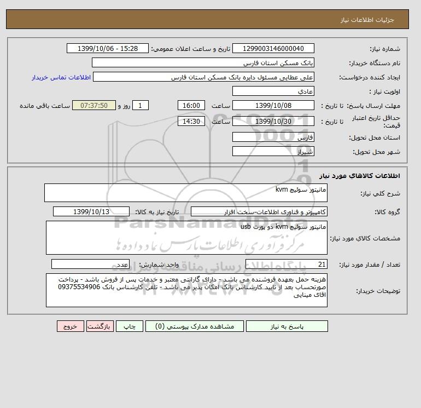
Task: Click the section heading اطلاعات کالاهای مورد نیاز
Action: [360, 176]
